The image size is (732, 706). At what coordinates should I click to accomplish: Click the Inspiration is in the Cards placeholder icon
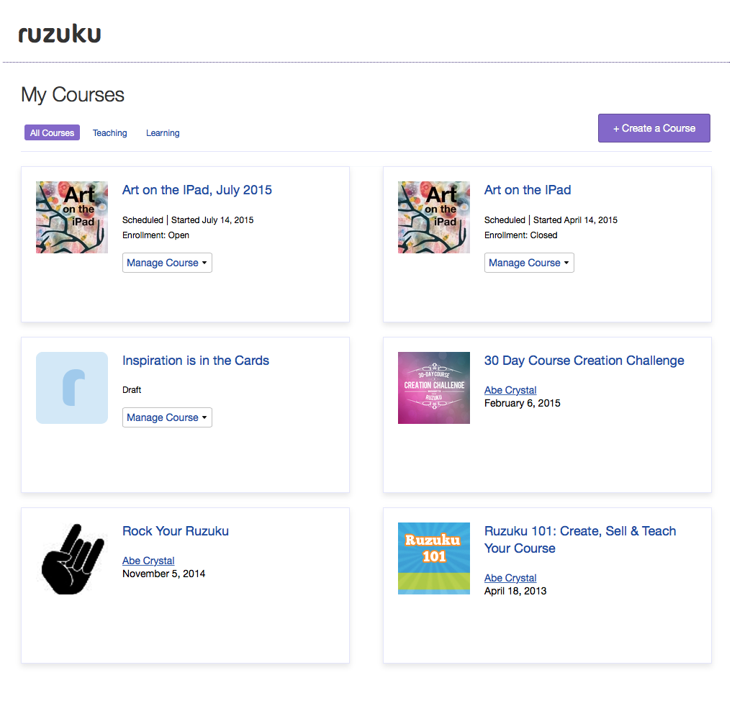coord(72,388)
